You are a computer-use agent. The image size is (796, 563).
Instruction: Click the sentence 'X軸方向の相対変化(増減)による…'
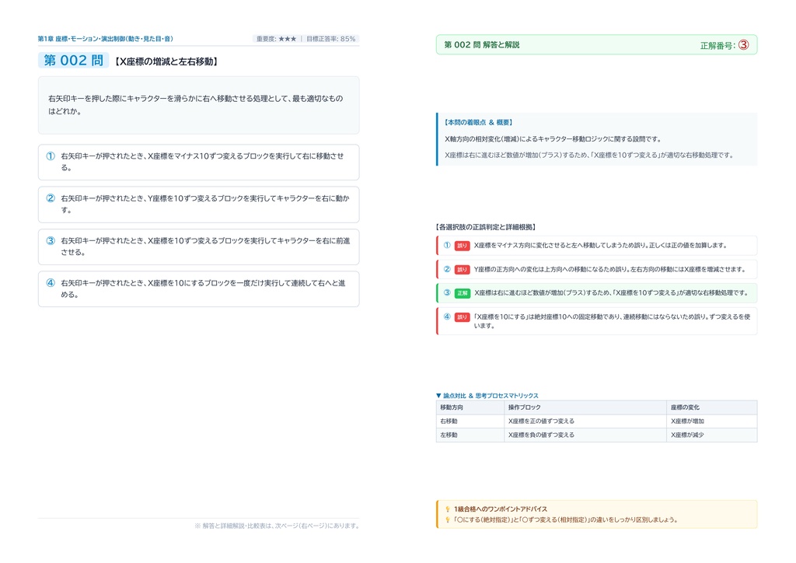pyautogui.click(x=553, y=139)
